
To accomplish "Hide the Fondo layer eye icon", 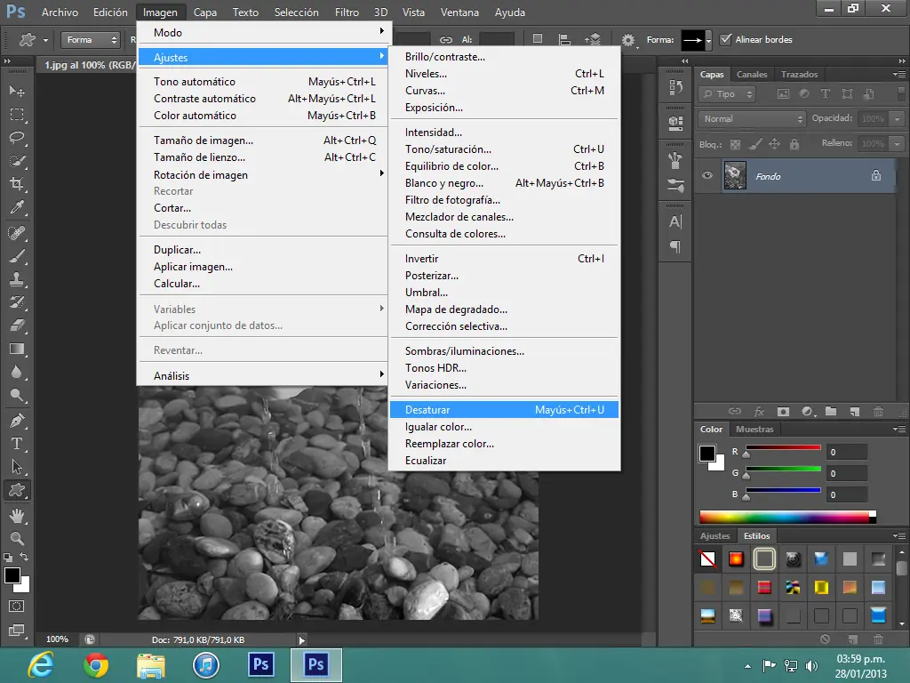I will point(706,175).
